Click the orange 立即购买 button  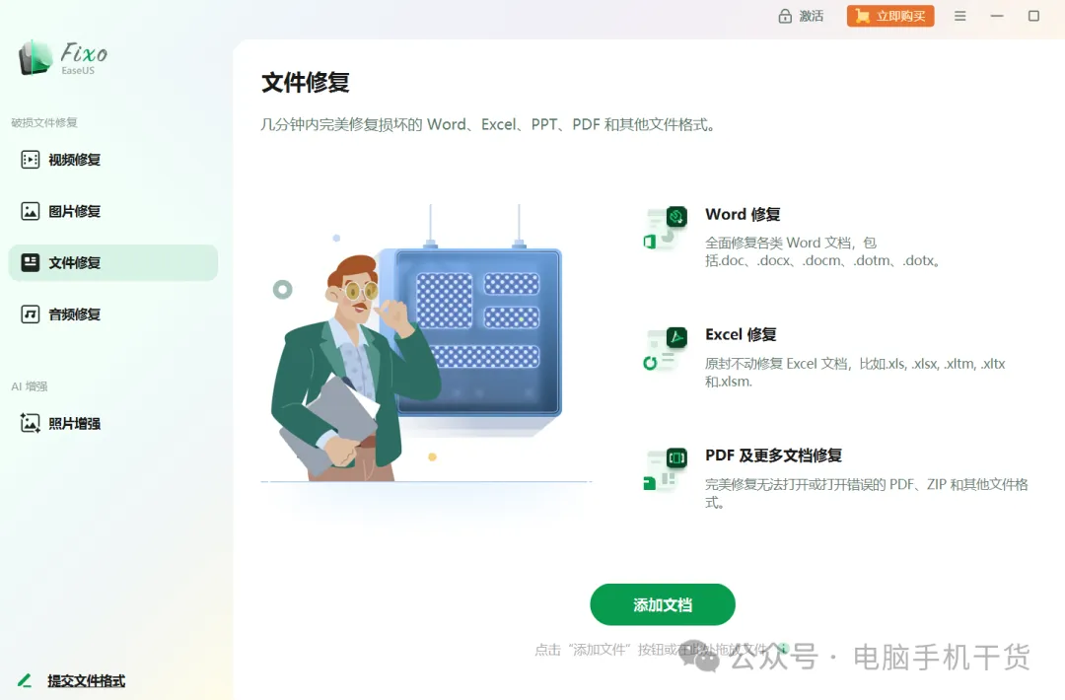(890, 16)
